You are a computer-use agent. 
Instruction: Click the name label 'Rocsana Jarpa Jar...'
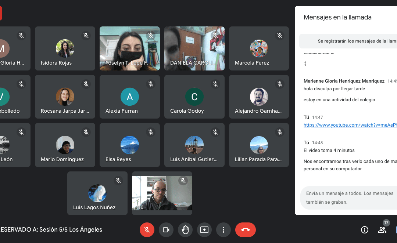[x=65, y=111]
